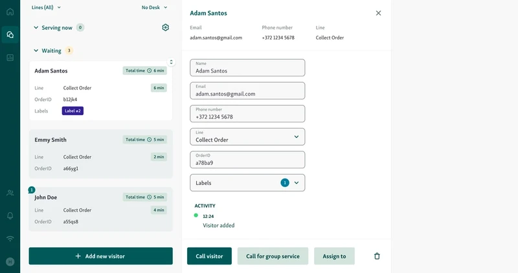Collapse the Waiting section
The image size is (518, 273).
pos(36,50)
